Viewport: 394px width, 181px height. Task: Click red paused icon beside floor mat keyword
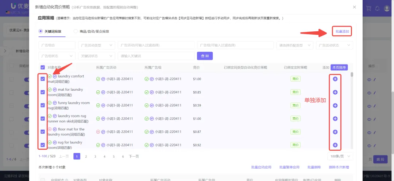click(50, 129)
